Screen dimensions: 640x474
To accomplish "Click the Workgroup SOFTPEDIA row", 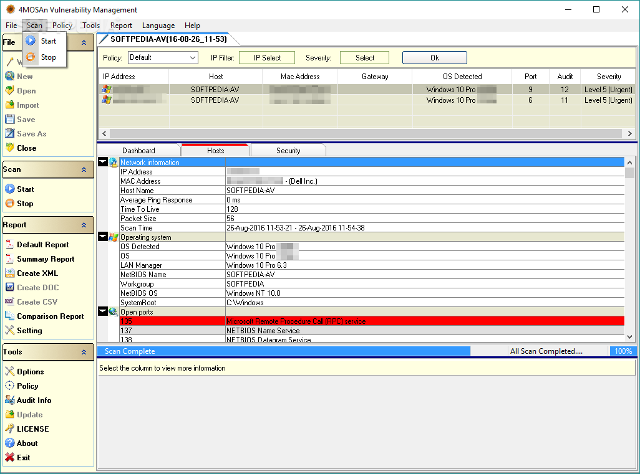I will click(x=372, y=283).
